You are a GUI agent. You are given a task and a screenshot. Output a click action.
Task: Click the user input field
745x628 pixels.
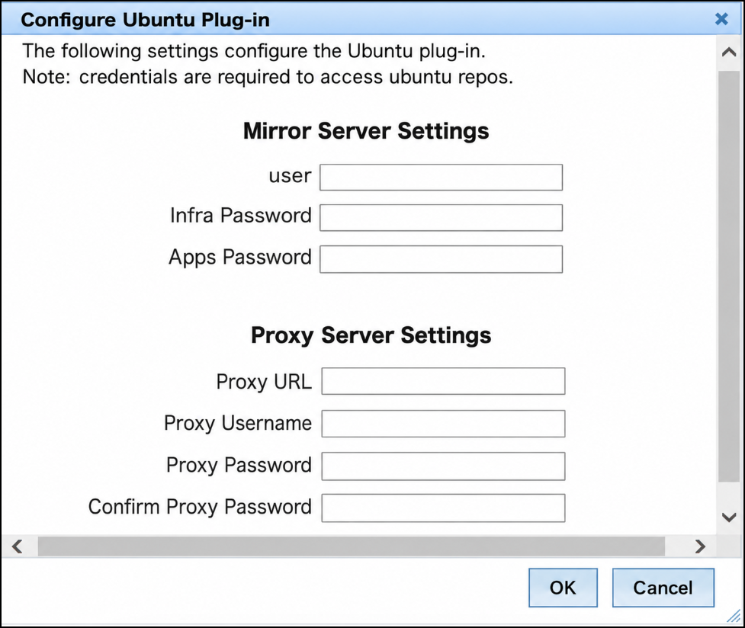441,177
